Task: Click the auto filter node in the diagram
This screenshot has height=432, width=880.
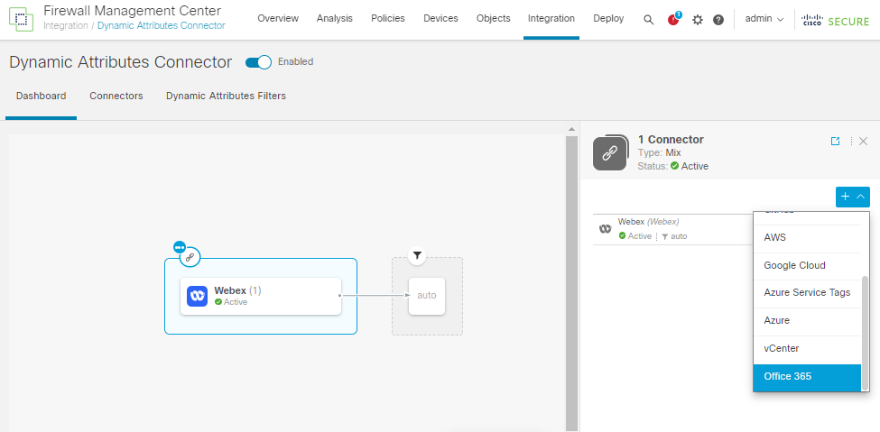Action: [427, 296]
